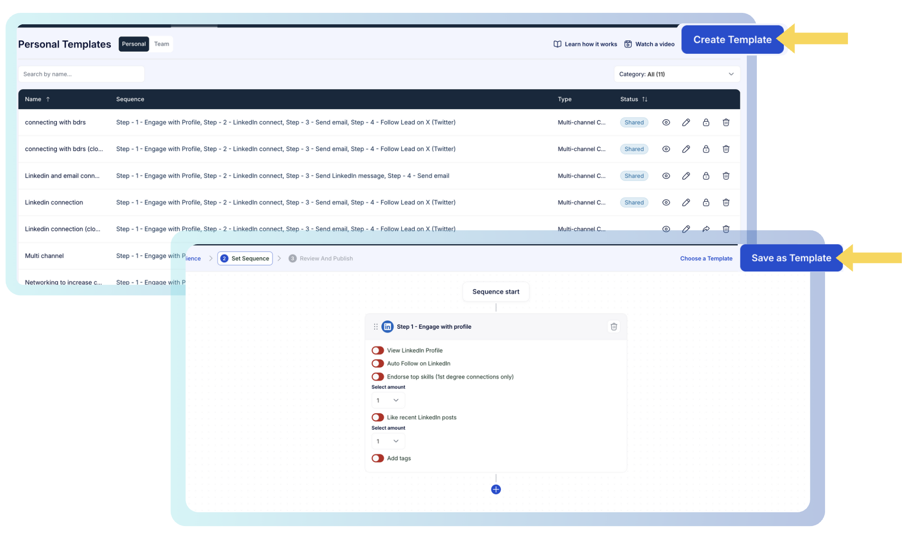Share 'Linkedin connection (clo...' template
The height and width of the screenshot is (538, 908).
pyautogui.click(x=706, y=229)
